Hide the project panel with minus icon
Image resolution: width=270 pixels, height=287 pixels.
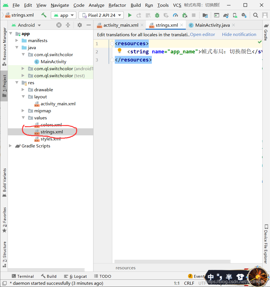click(x=89, y=25)
